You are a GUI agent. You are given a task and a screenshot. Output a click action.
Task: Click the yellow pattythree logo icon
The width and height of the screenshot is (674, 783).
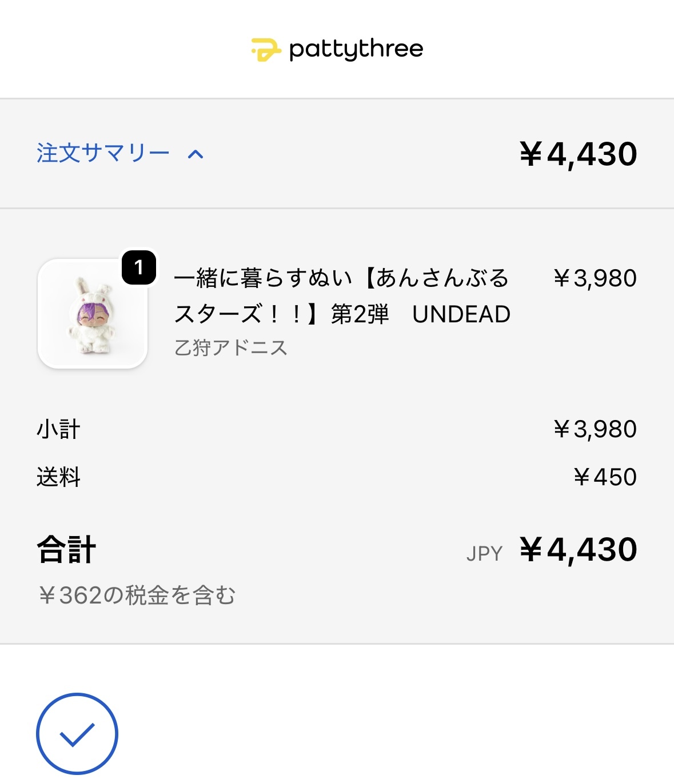(x=266, y=50)
